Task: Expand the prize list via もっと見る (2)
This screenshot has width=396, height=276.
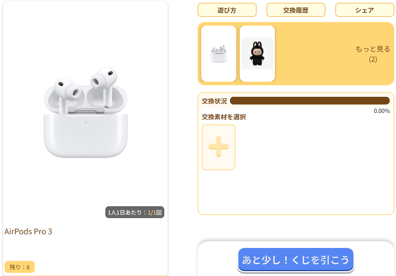Action: (373, 54)
